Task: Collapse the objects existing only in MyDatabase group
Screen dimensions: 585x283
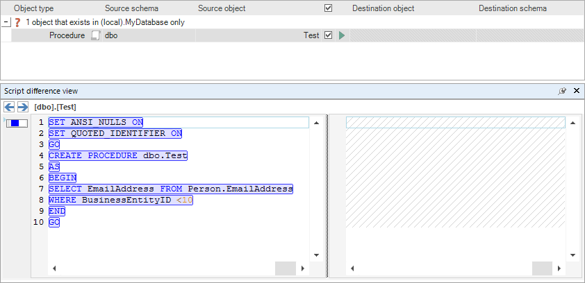Action: click(6, 22)
